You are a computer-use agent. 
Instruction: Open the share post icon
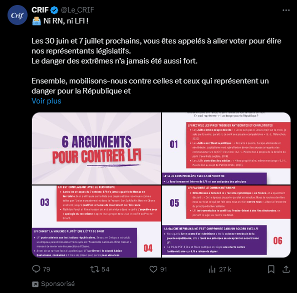click(286, 269)
